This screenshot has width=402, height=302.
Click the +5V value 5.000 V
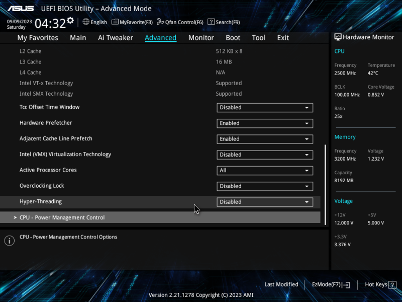coord(375,223)
